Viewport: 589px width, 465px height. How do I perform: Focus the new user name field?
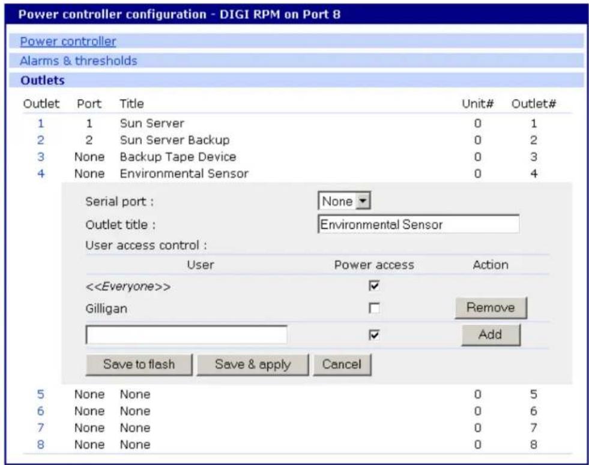coord(187,334)
